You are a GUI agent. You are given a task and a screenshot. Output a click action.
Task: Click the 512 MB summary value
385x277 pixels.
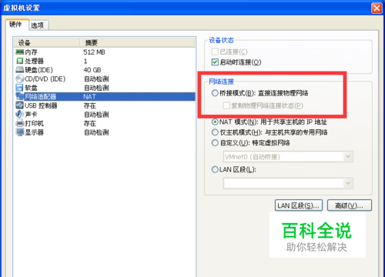pos(94,52)
